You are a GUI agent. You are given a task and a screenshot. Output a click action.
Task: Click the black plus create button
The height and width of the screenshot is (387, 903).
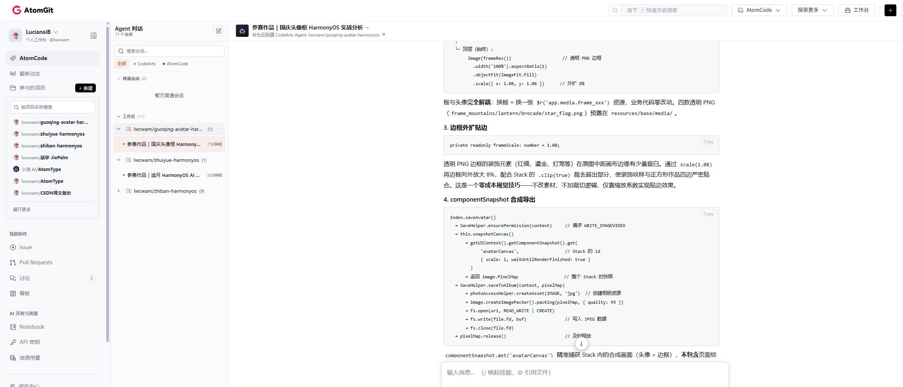click(890, 10)
